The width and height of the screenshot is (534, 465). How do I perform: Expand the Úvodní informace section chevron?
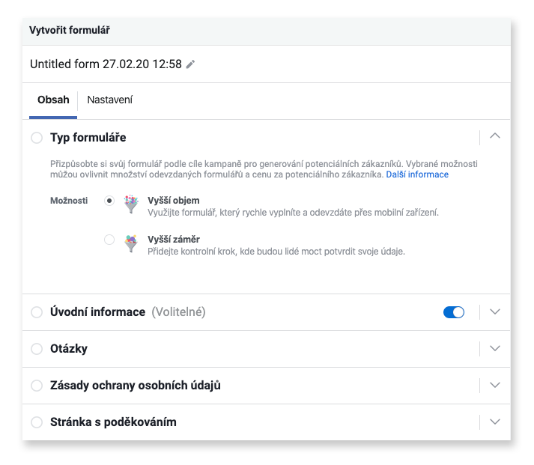[495, 311]
